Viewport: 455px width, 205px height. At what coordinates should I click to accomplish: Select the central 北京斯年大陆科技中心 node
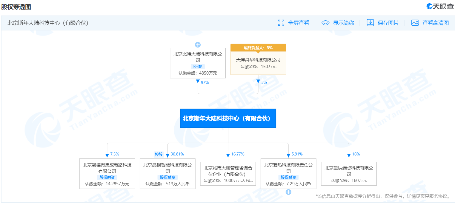[x=228, y=118]
